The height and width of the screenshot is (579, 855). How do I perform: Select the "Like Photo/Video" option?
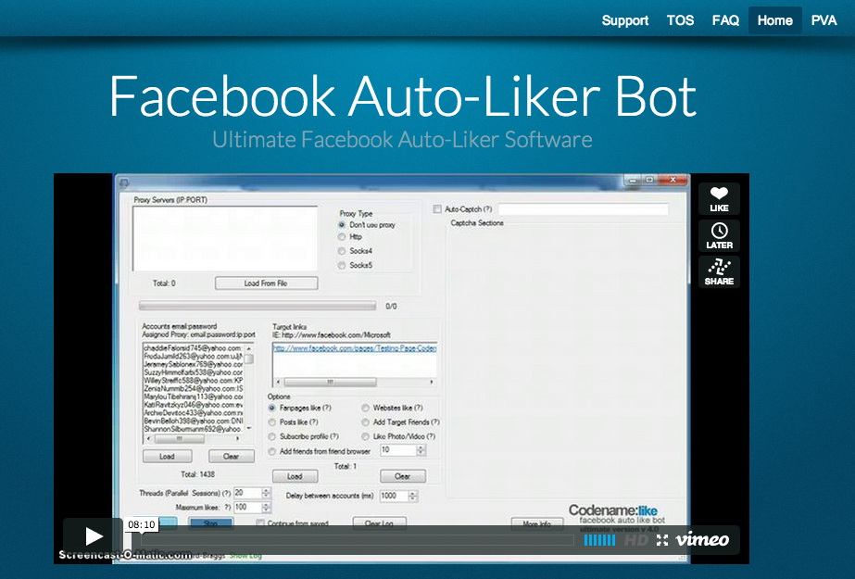click(x=365, y=436)
